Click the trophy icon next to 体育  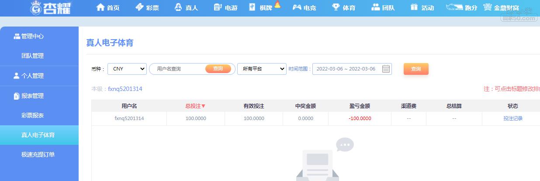point(336,7)
